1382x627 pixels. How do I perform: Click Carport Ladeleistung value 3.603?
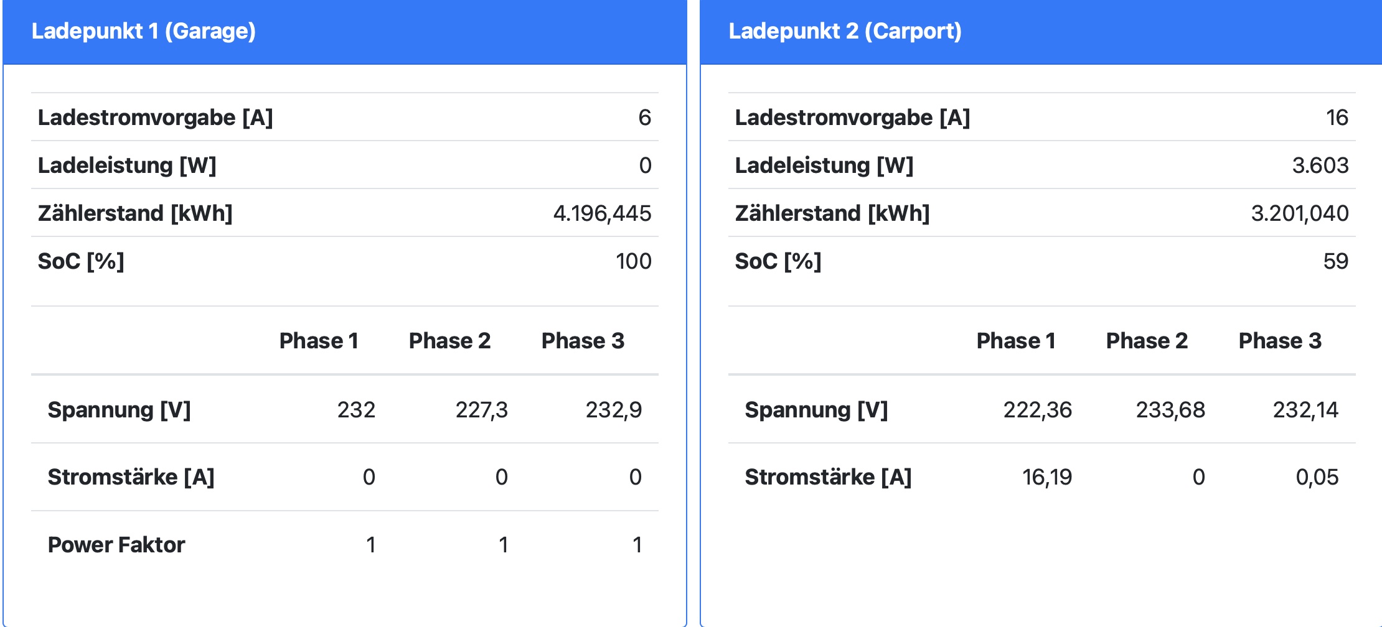pyautogui.click(x=1320, y=165)
